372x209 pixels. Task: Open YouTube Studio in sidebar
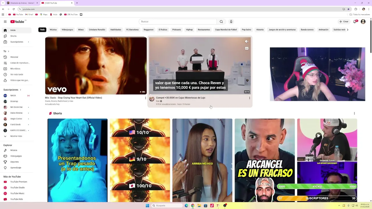point(17,188)
